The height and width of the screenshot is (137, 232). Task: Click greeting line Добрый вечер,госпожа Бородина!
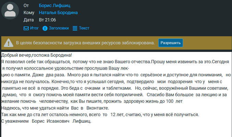click(37, 55)
